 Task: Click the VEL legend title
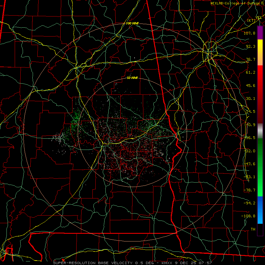tap(259, 18)
